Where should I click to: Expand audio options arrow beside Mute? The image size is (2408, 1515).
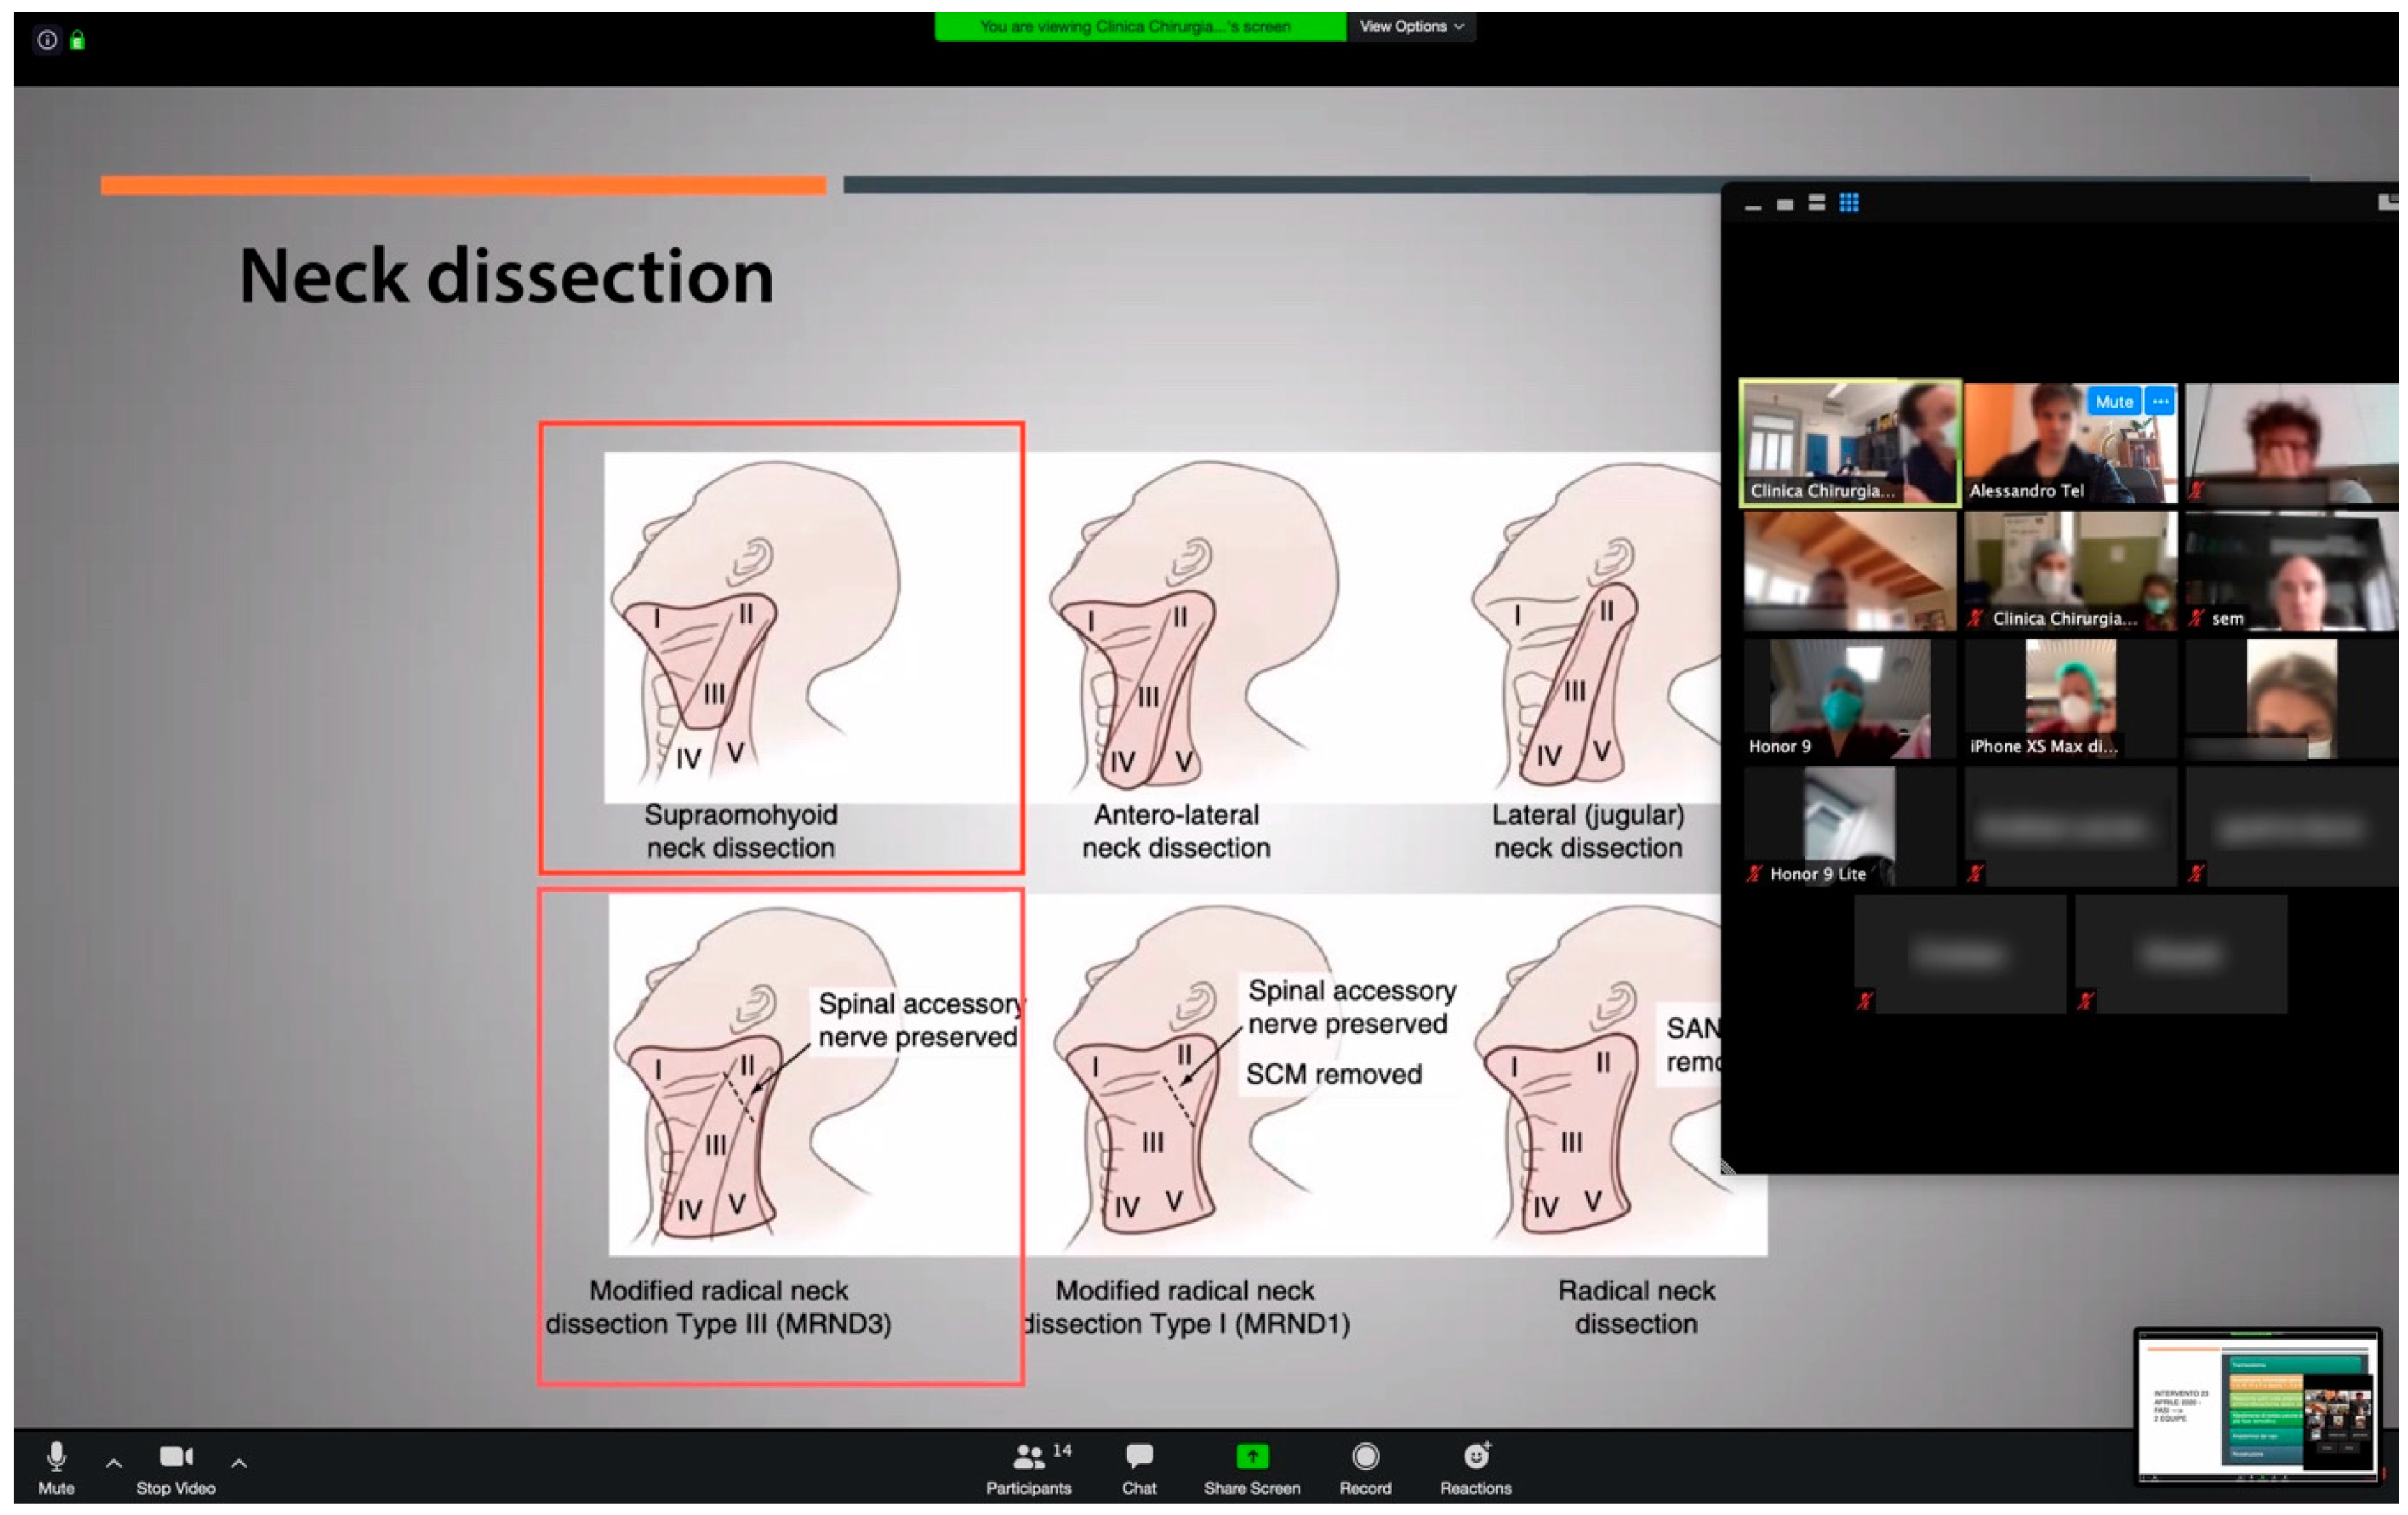tap(114, 1464)
